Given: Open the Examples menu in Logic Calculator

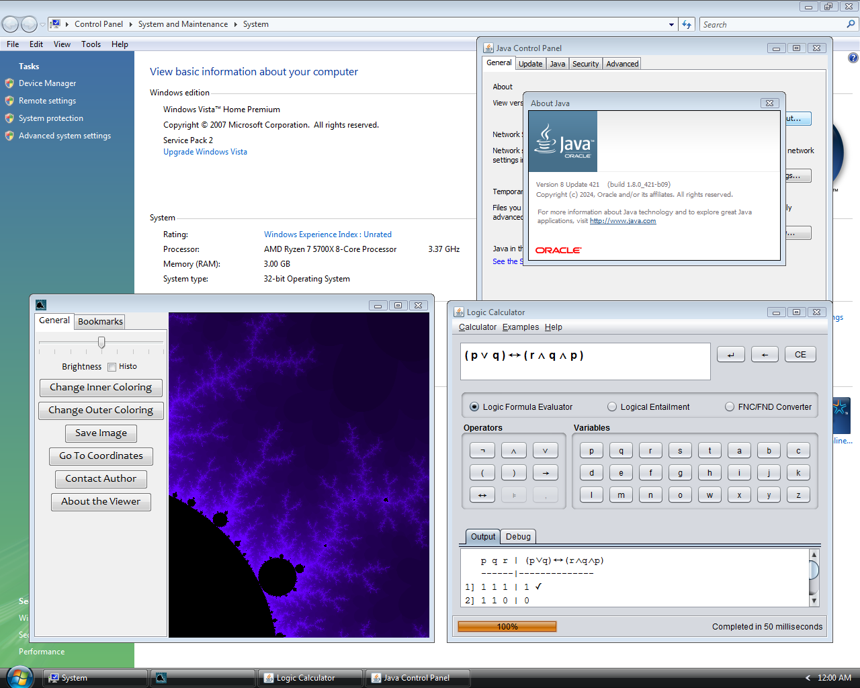Looking at the screenshot, I should coord(520,327).
